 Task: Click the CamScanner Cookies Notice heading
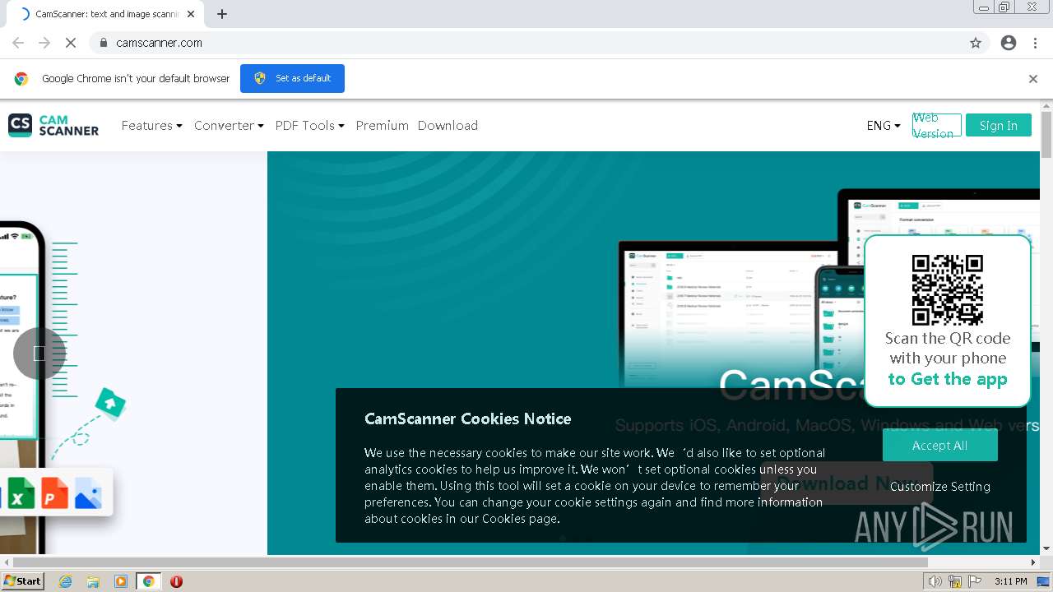point(467,419)
